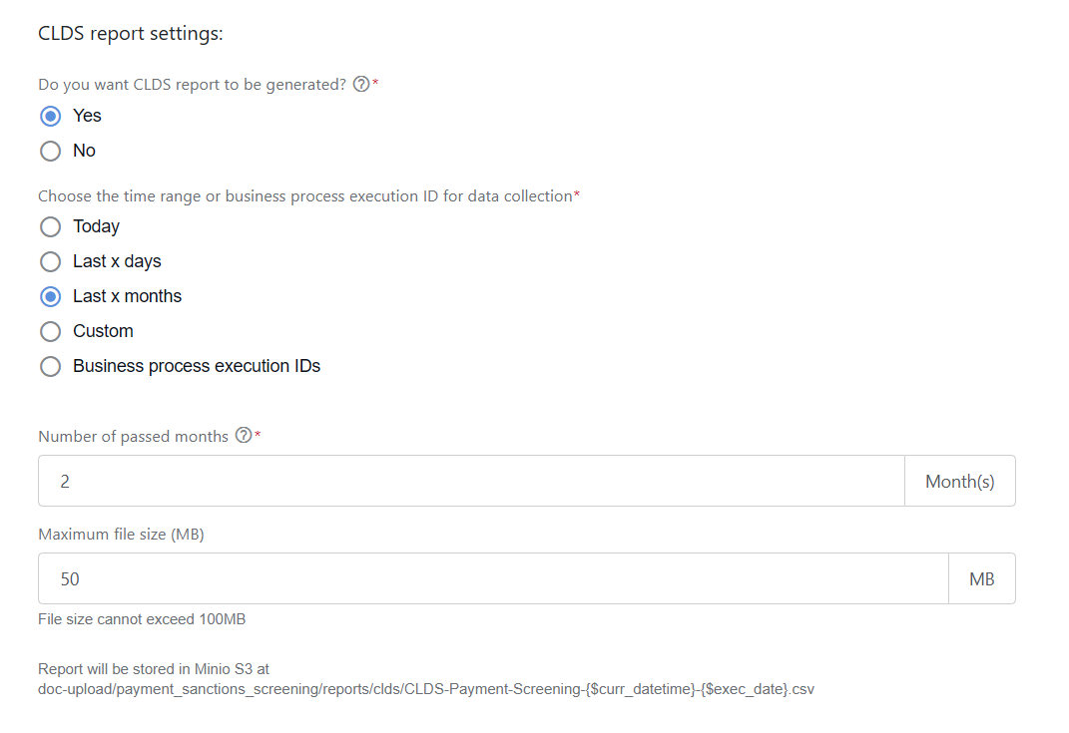Screen dimensions: 1069x733
Task: Focus the Maximum file size input field
Action: (x=493, y=578)
